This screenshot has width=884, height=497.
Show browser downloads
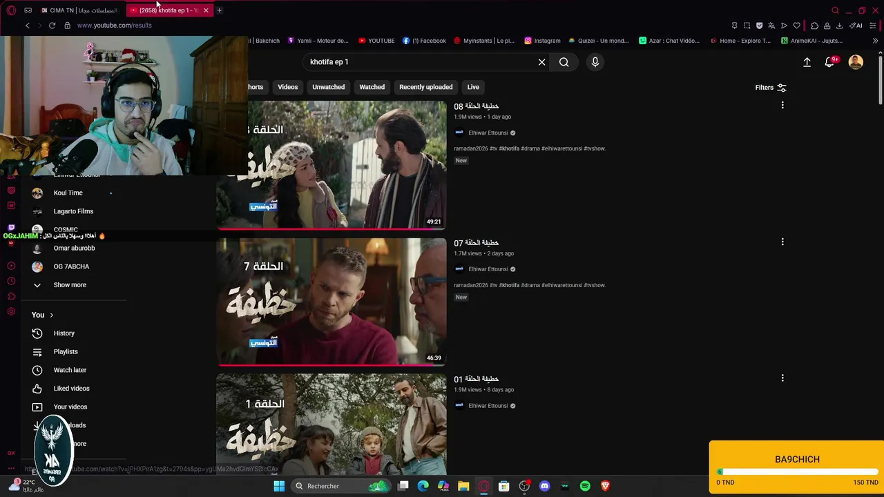(x=839, y=26)
